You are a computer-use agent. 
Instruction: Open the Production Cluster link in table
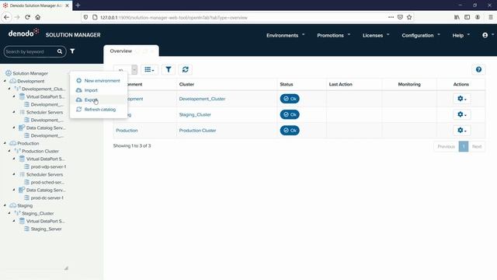coord(197,131)
